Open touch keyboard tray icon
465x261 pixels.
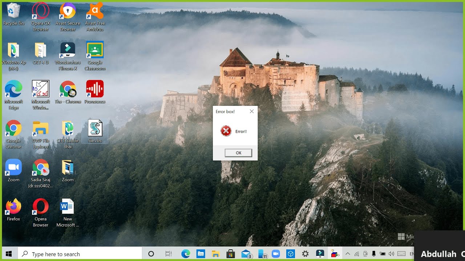coord(401,254)
